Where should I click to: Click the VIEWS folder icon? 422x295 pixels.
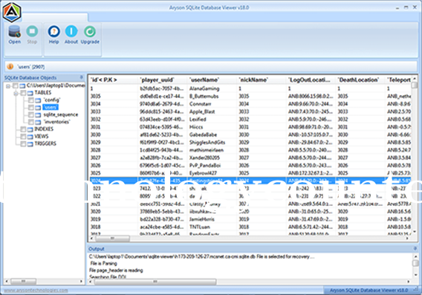(30, 137)
